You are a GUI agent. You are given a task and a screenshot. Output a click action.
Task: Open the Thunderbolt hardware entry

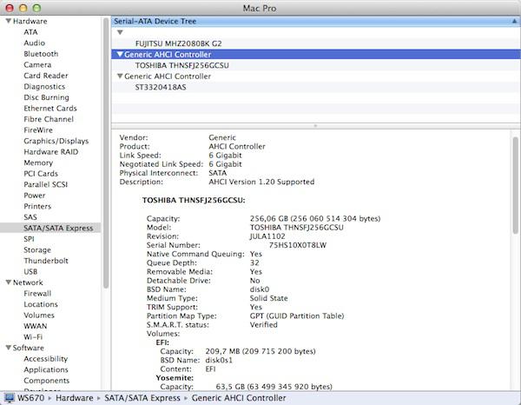tap(46, 261)
